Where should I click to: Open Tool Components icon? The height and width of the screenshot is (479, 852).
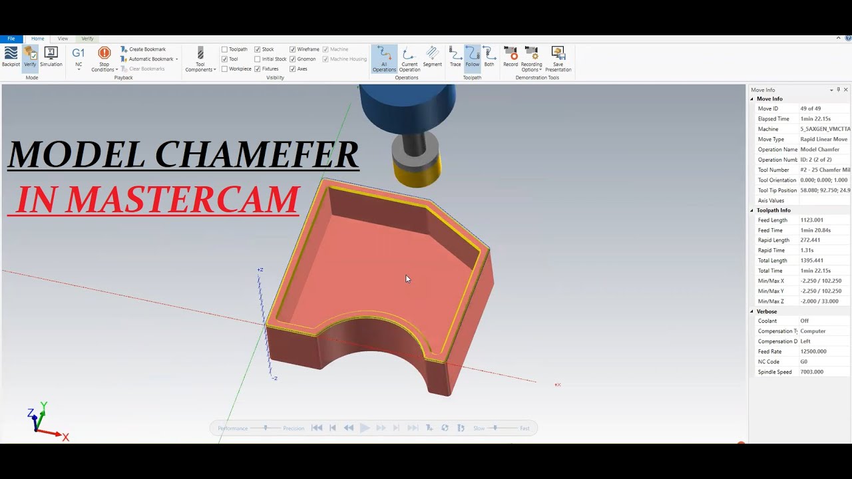(x=200, y=53)
